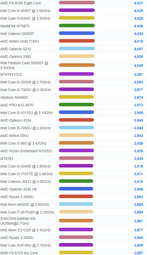Open Intel Core i3-10110U @ 2.10GHz
Viewport: 147px width, 255px height.
coord(26,113)
